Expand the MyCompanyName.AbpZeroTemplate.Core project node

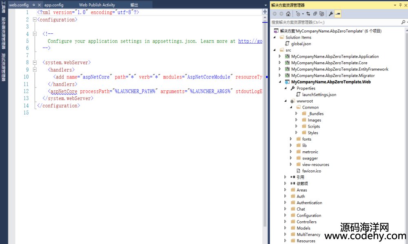click(279, 63)
